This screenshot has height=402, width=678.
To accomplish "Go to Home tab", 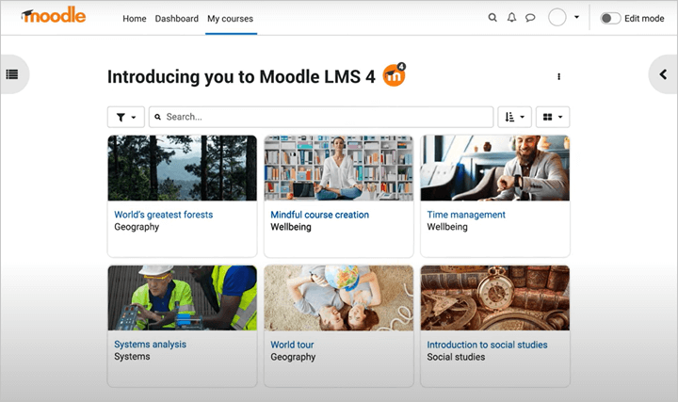I will click(135, 19).
